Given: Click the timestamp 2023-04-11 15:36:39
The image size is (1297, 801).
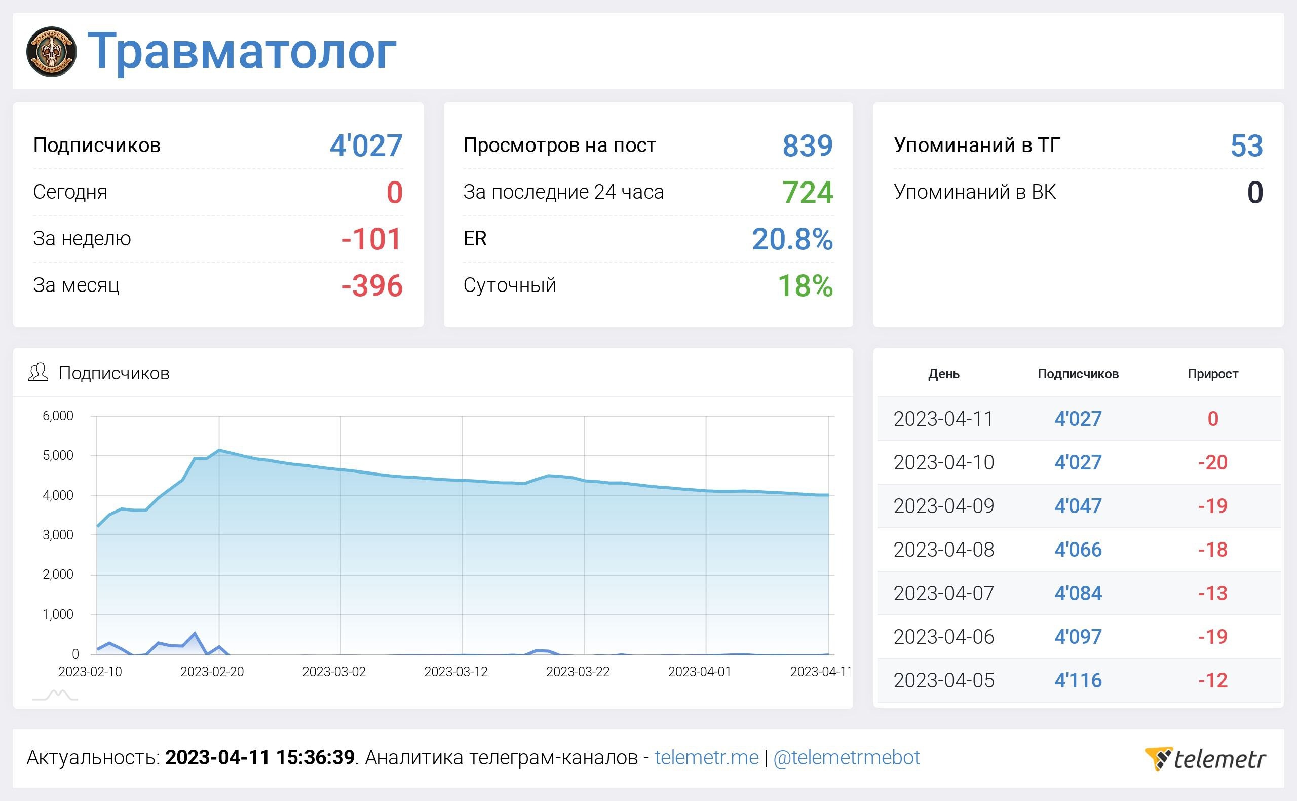Looking at the screenshot, I should coord(259,757).
